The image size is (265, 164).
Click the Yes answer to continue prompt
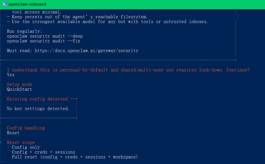[x=11, y=75]
